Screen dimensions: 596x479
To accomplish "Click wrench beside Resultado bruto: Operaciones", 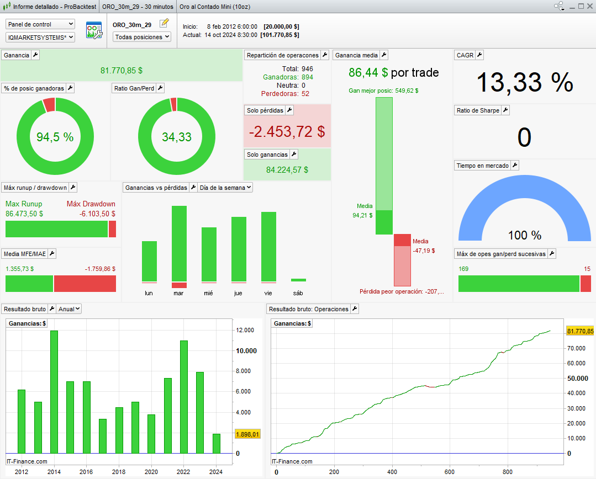I will point(355,309).
